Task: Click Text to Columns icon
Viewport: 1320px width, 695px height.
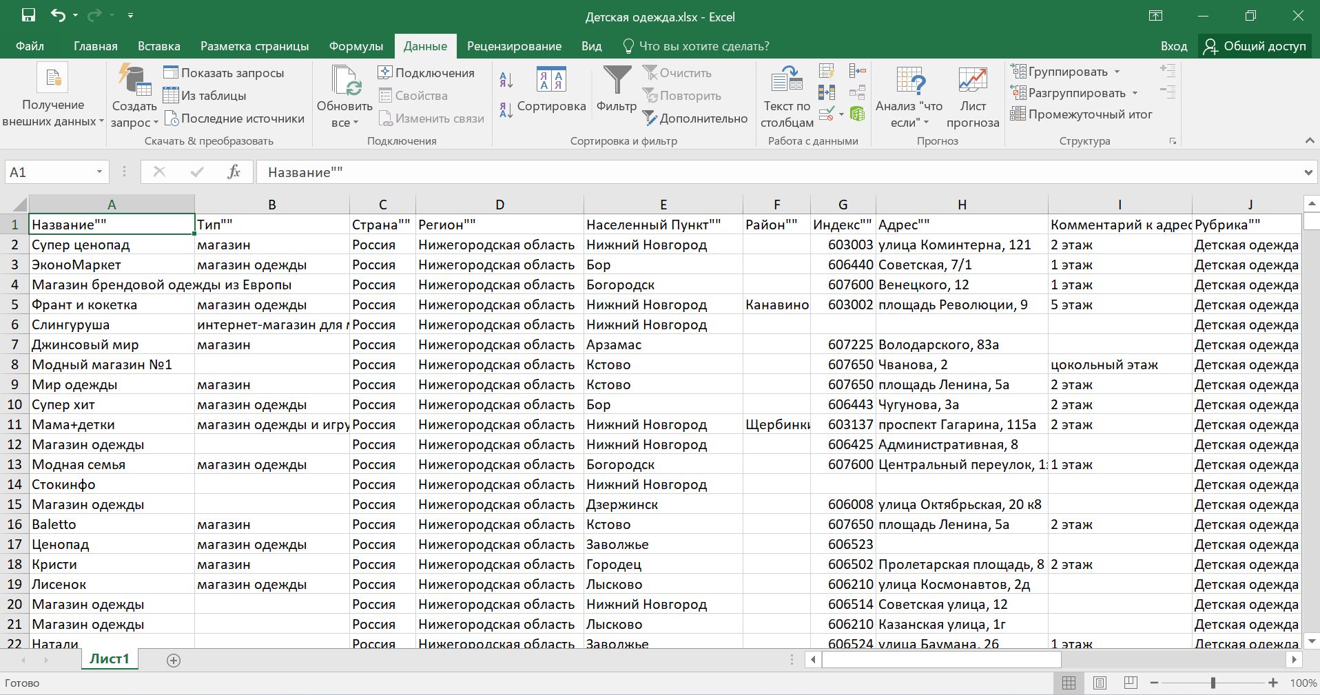Action: [x=787, y=81]
